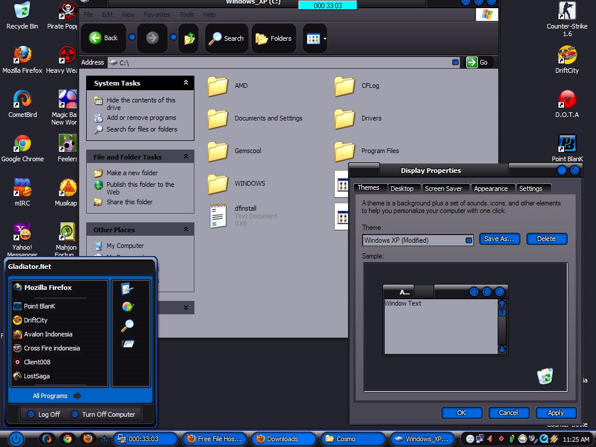The width and height of the screenshot is (596, 447).
Task: Switch to the Appearance tab
Action: [x=491, y=189]
